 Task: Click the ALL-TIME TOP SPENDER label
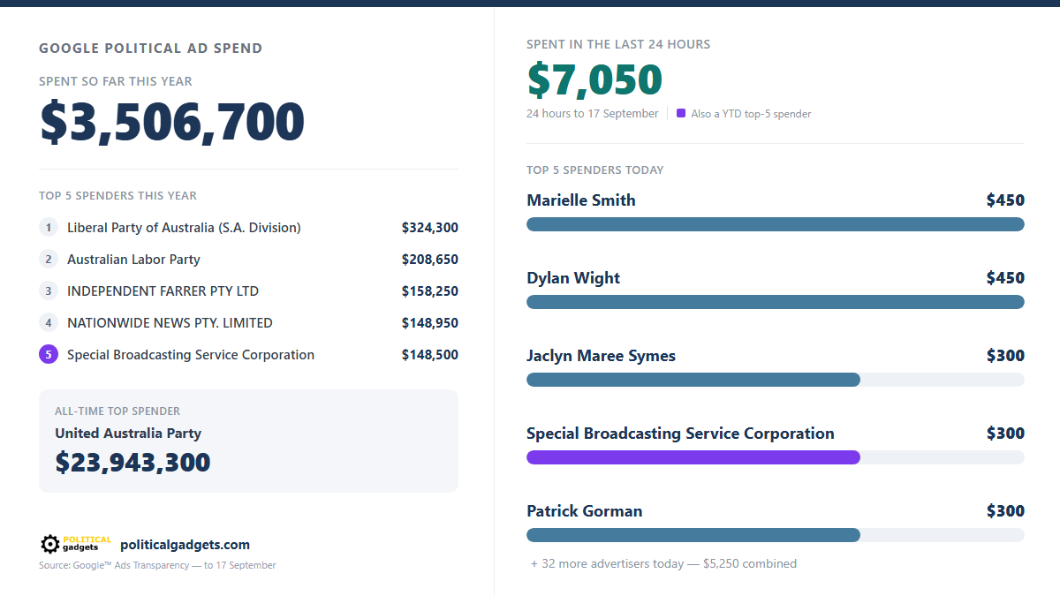click(x=117, y=411)
